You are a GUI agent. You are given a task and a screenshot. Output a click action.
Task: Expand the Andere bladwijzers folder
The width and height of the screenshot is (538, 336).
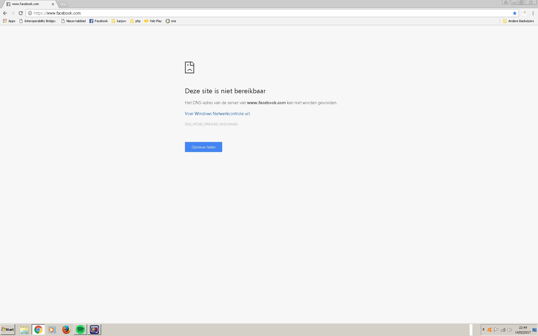(x=518, y=21)
